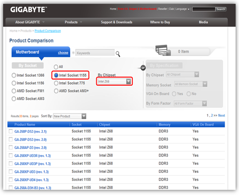Choose No for VGA On Board
Screen dimensions: 239x195
tap(189, 94)
